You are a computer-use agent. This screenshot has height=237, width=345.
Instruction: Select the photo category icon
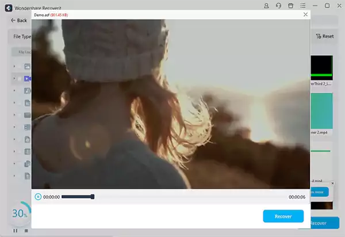click(27, 66)
